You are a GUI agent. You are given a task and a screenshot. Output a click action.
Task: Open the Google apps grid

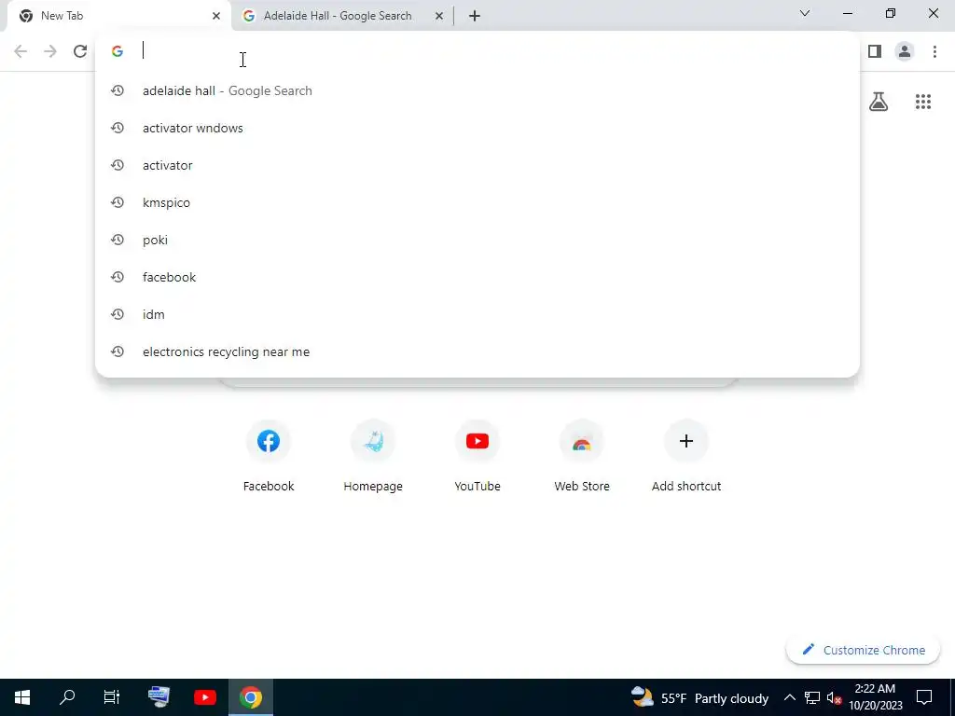click(x=922, y=102)
